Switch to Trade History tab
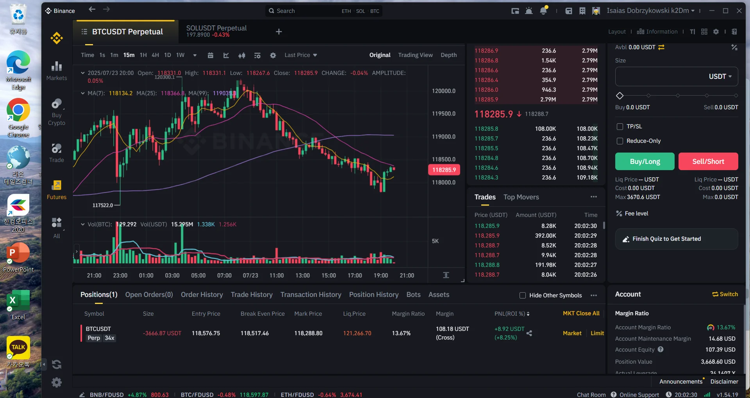Viewport: 750px width, 398px height. pos(252,295)
